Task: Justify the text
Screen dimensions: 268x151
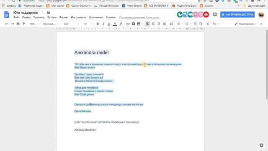Action: click(164, 24)
